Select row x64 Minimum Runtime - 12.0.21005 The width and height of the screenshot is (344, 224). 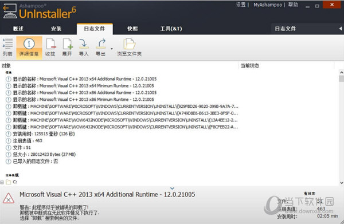[83, 86]
